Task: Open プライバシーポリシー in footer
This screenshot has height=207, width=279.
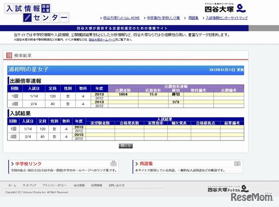Action: pyautogui.click(x=54, y=185)
